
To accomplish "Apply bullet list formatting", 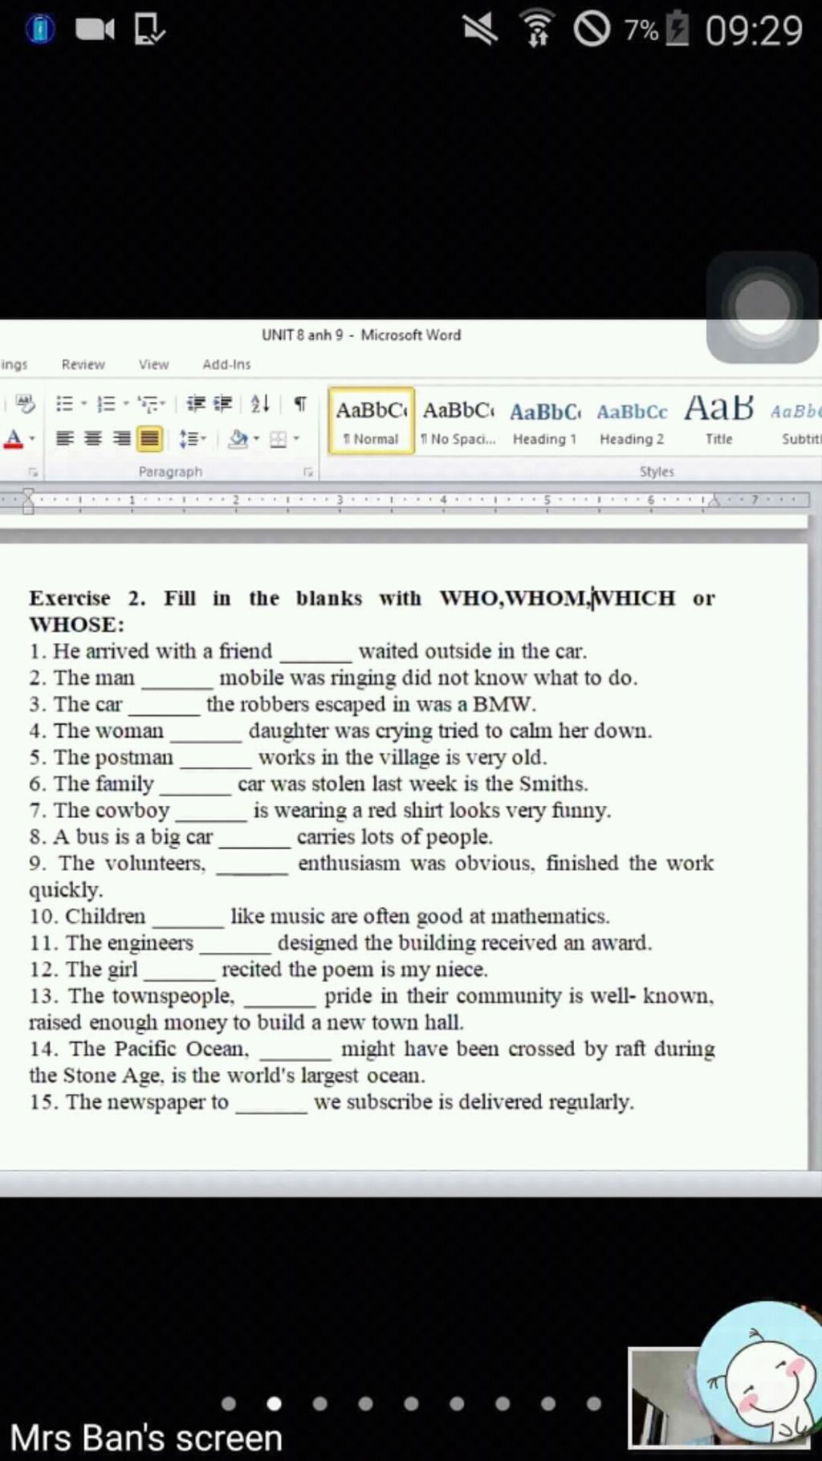I will click(65, 404).
